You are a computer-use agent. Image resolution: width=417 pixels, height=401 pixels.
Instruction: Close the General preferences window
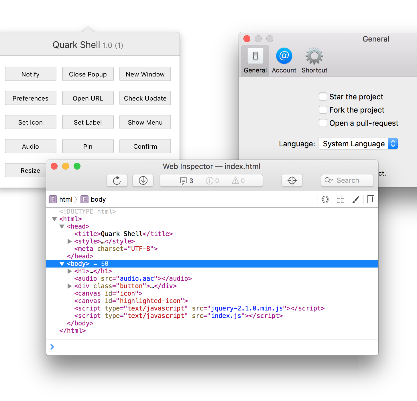point(247,39)
